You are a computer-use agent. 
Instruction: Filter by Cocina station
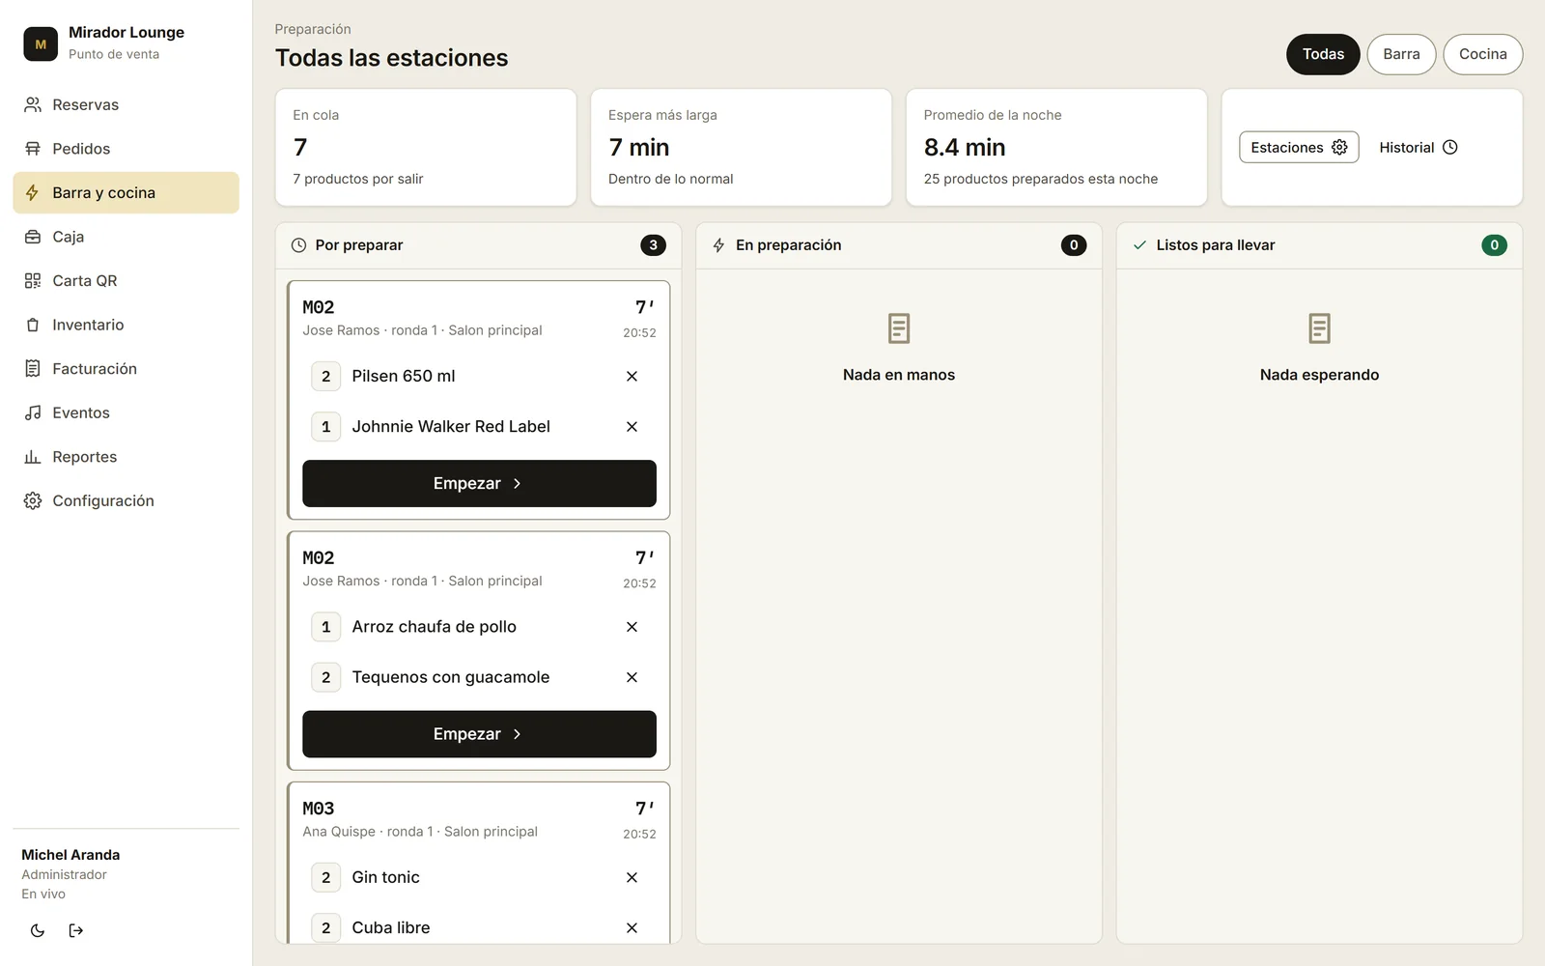pos(1482,54)
